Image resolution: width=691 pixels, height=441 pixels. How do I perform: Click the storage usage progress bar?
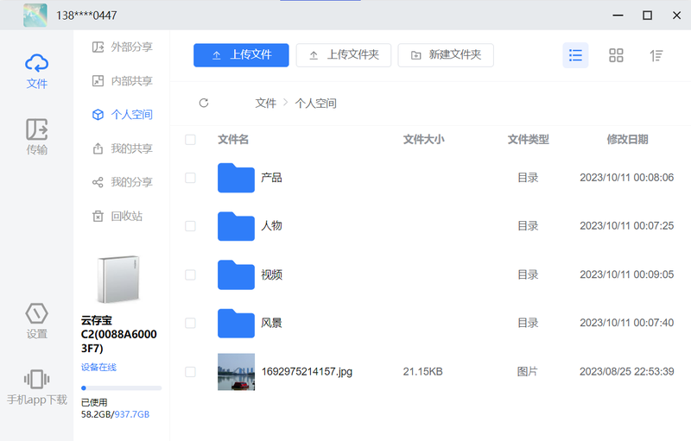click(x=121, y=388)
